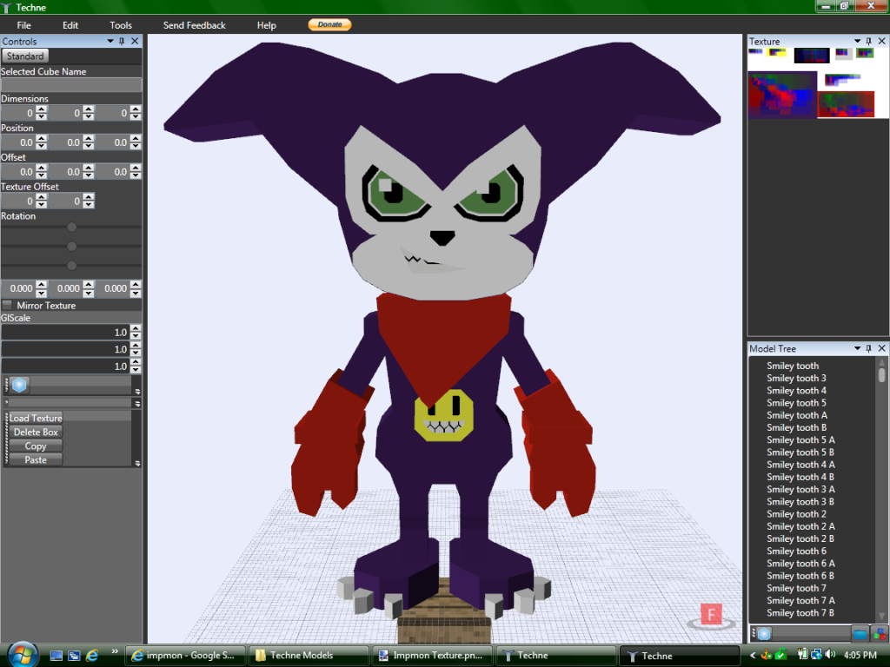Click Load Texture button
Screen dimensions: 890x667
(36, 418)
